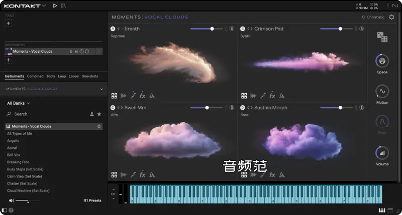The image size is (402, 215).
Task: Switch to the Instruments tab
Action: pos(15,76)
